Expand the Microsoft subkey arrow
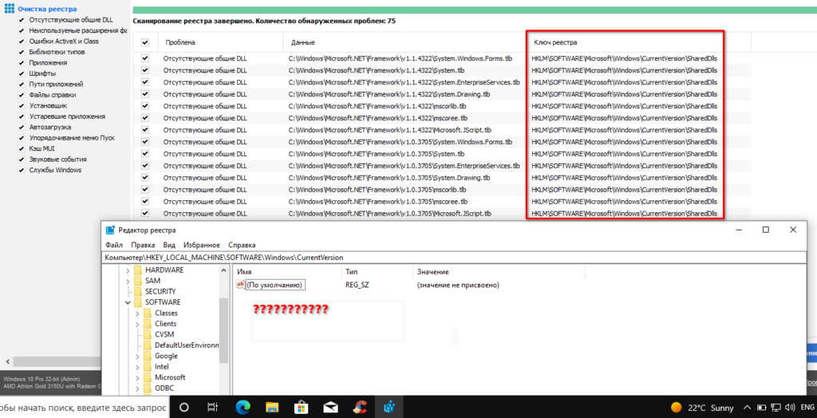The height and width of the screenshot is (418, 817). point(137,377)
